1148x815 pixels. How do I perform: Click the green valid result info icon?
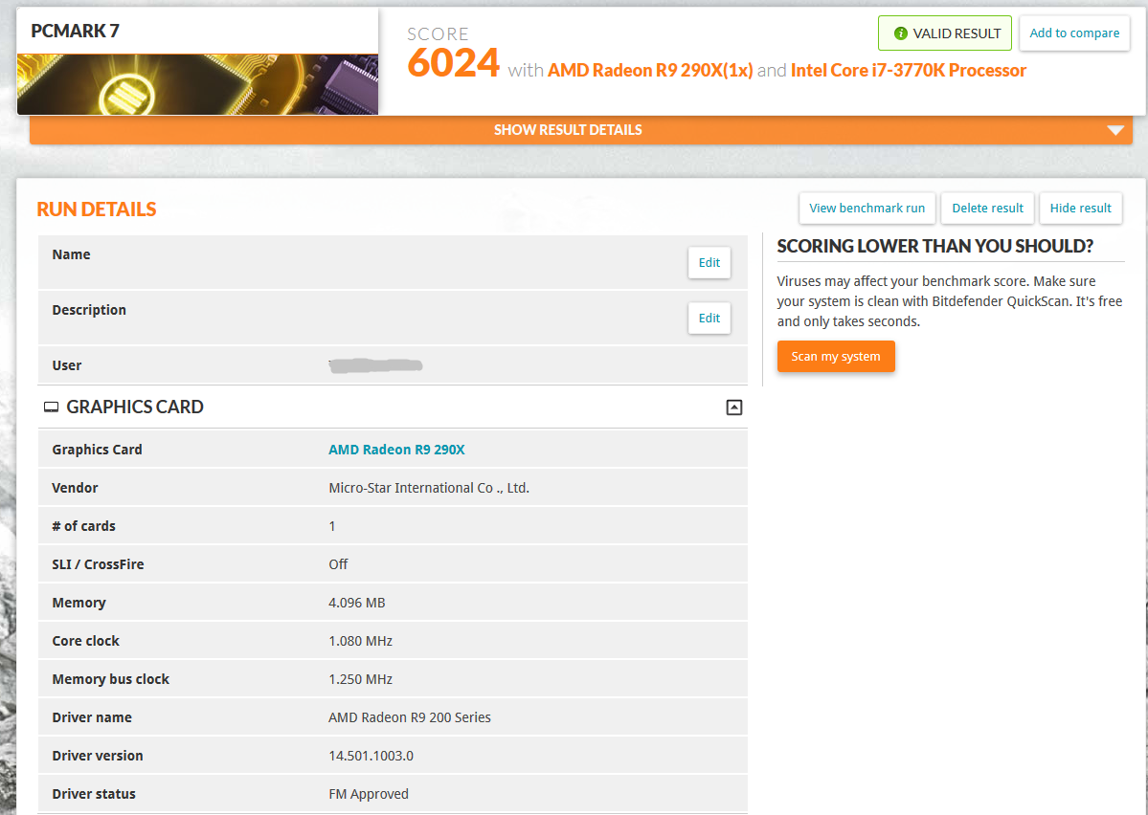(901, 33)
